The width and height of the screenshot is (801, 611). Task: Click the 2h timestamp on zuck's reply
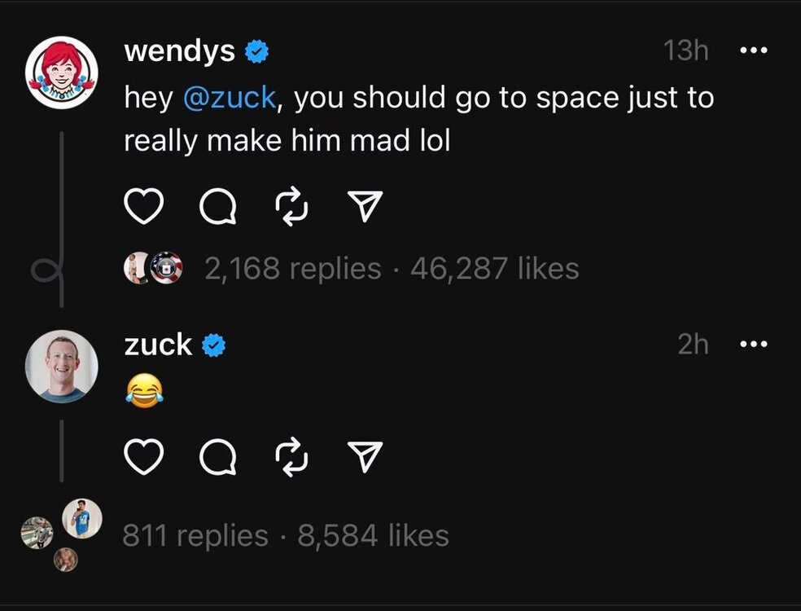tap(693, 344)
